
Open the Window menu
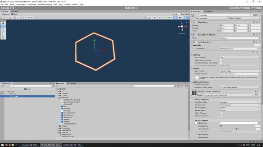click(x=75, y=4)
